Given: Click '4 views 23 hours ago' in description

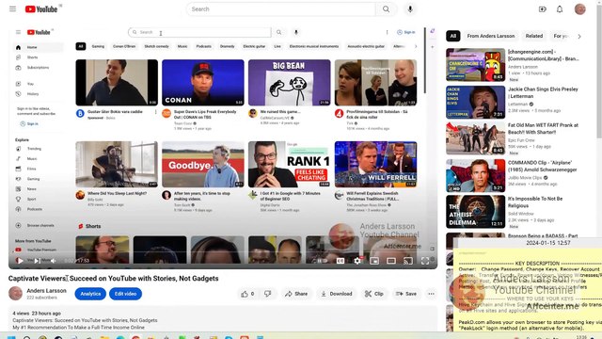Looking at the screenshot, I should pos(37,314).
